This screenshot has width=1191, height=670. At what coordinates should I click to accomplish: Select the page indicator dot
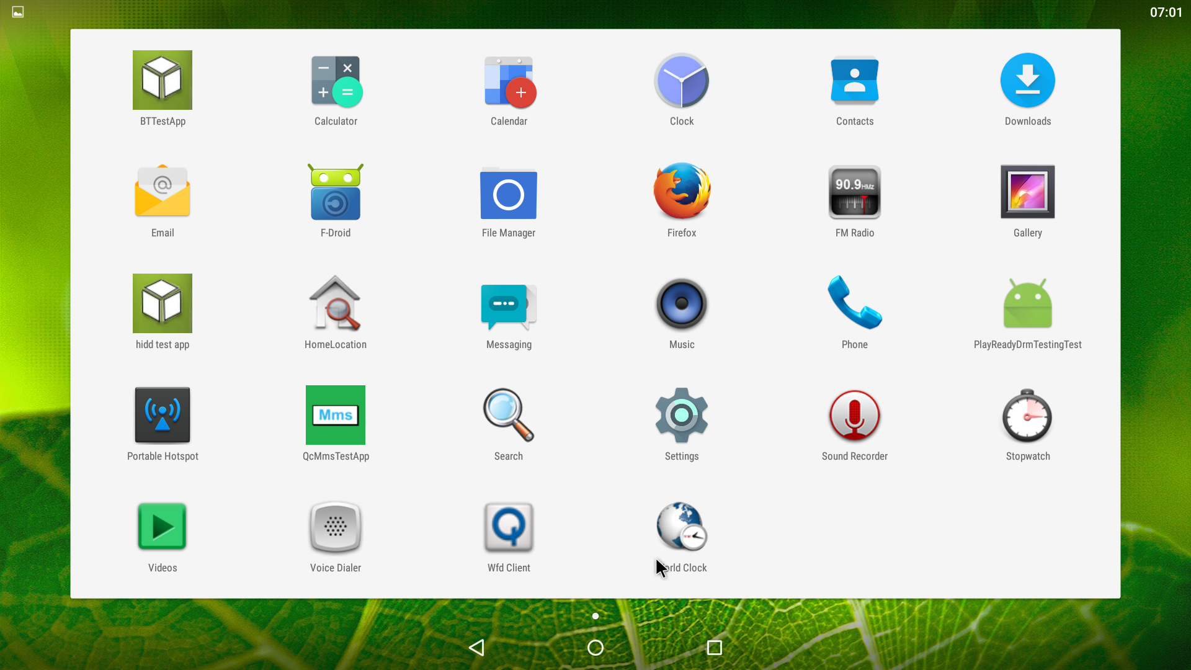(595, 616)
